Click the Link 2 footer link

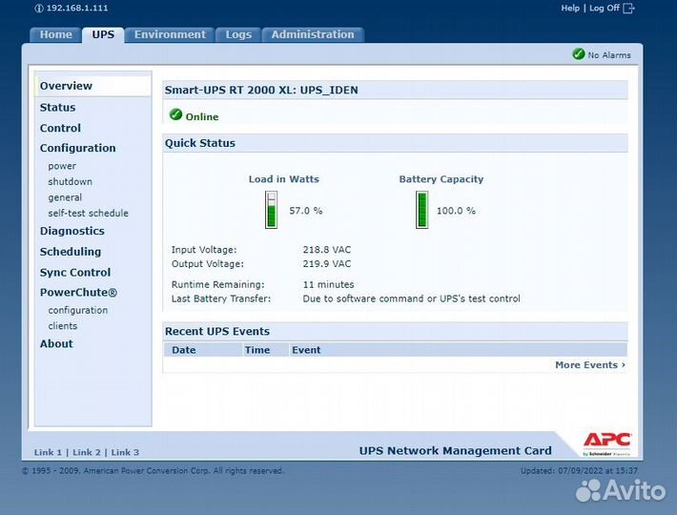pos(86,452)
